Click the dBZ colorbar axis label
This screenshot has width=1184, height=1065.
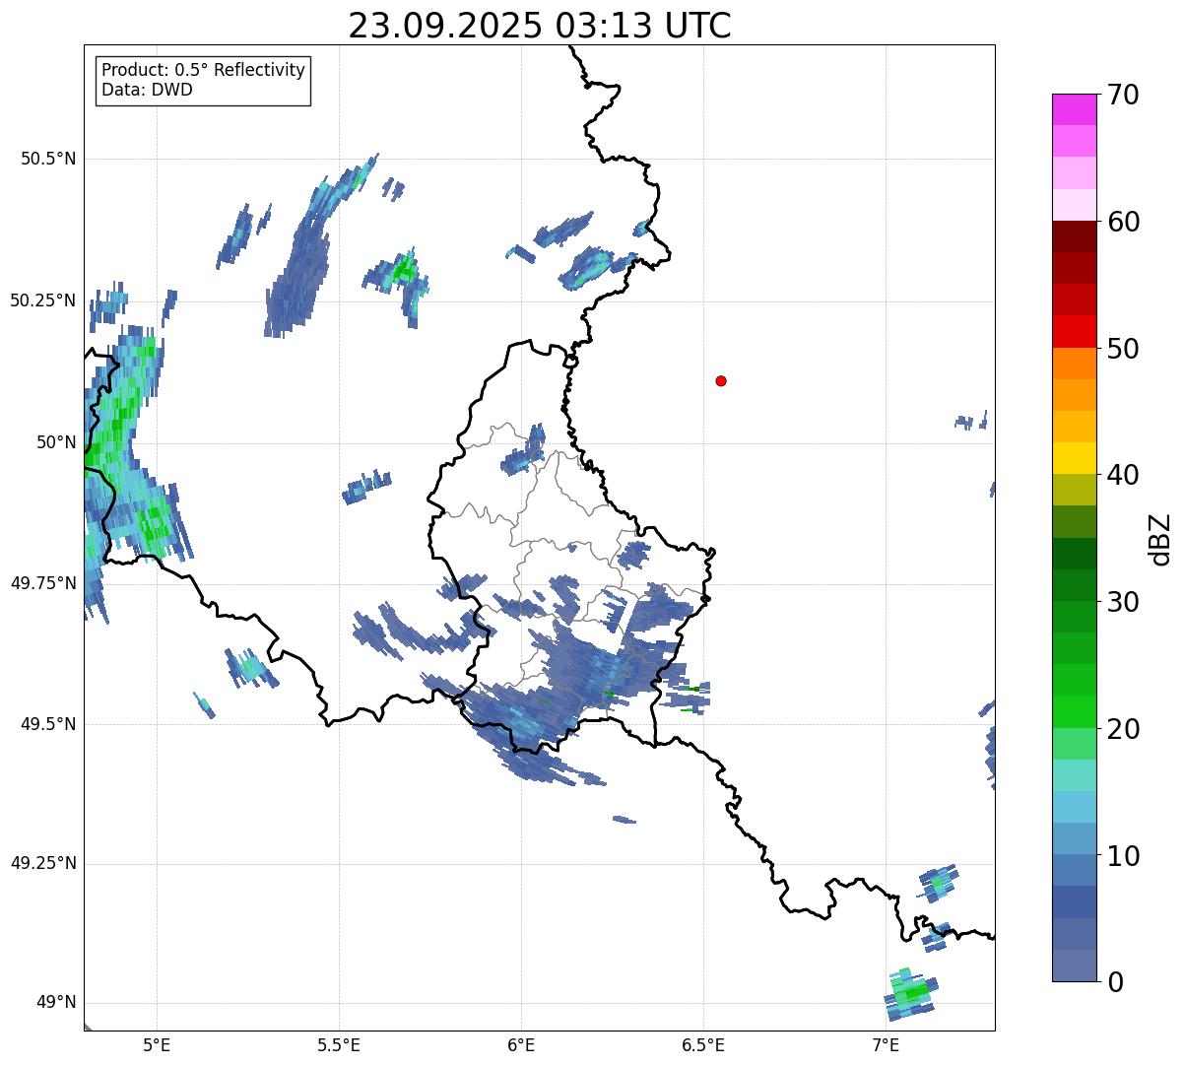[x=1161, y=539]
